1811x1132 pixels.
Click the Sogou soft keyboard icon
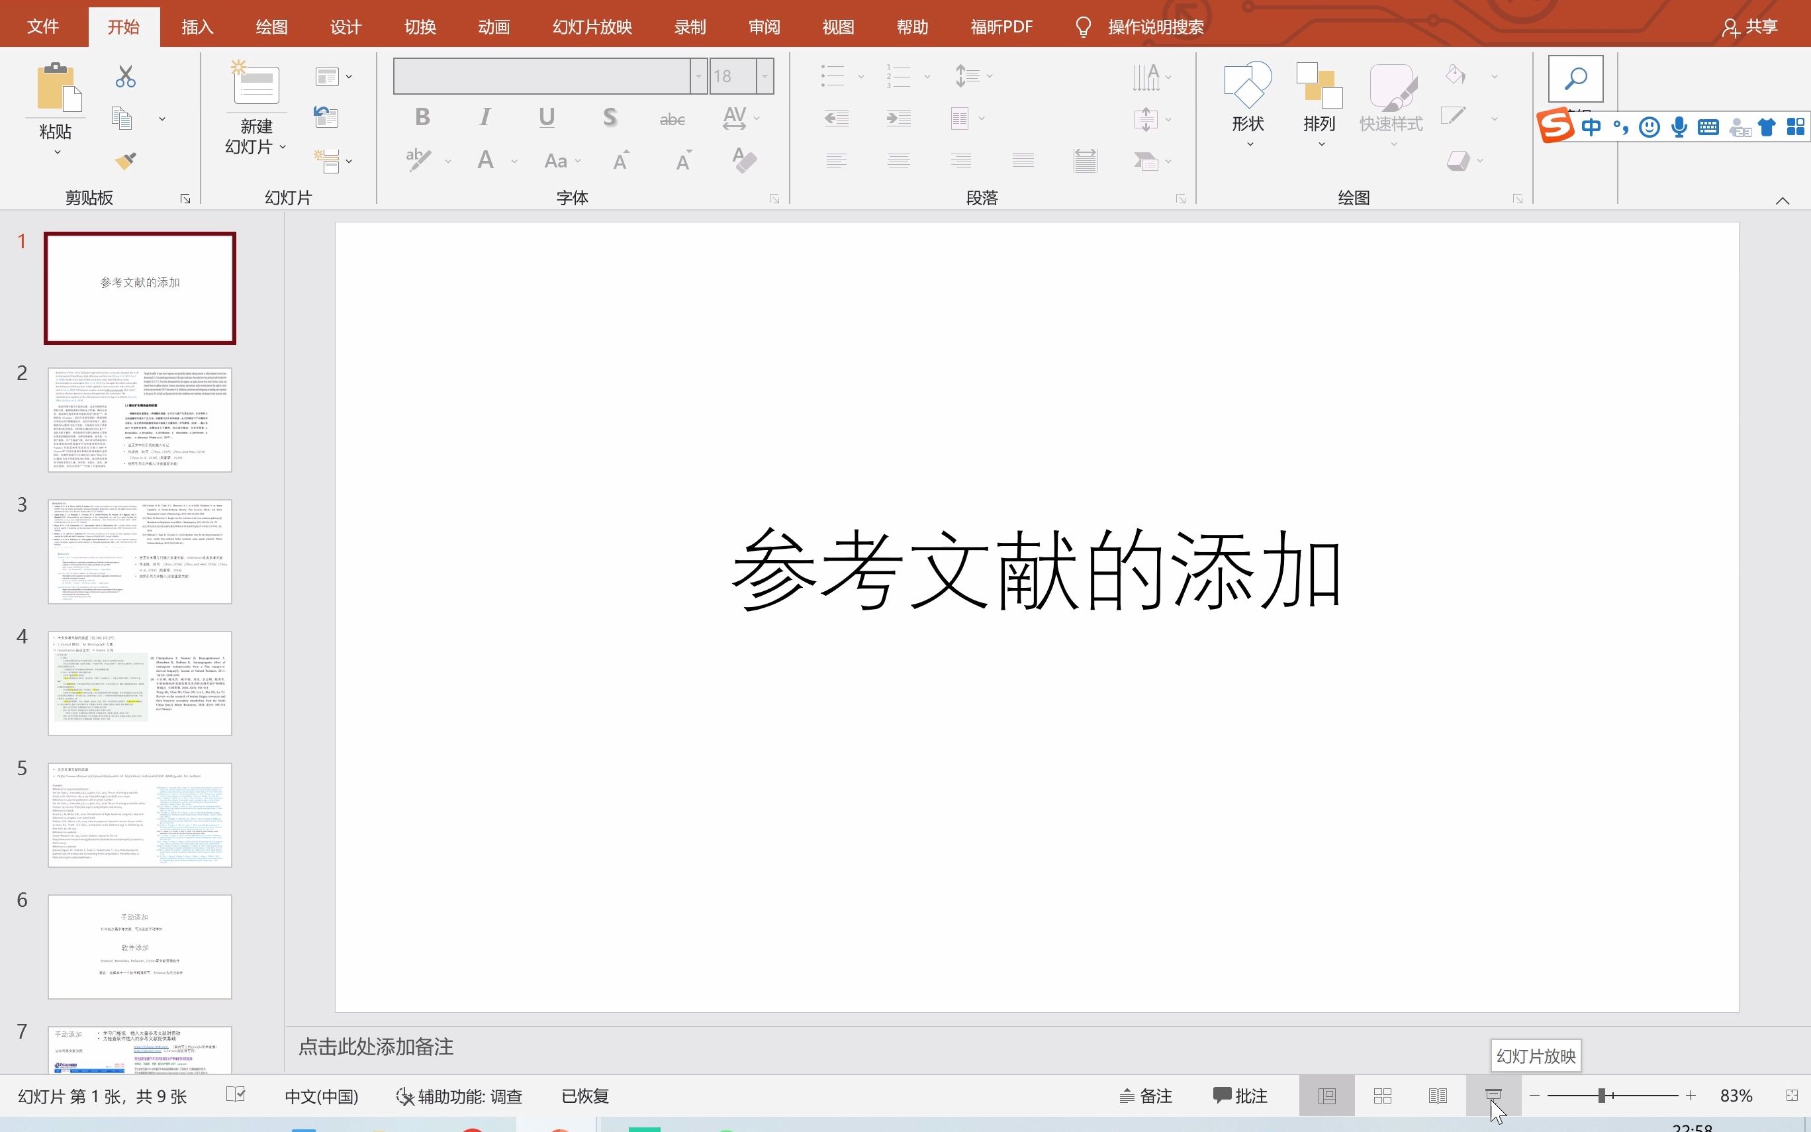click(1708, 126)
